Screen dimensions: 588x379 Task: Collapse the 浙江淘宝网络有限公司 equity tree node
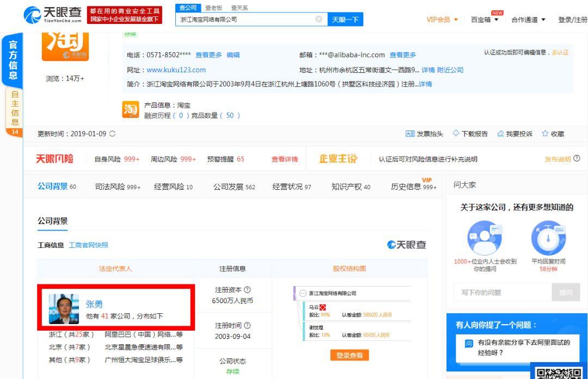(303, 293)
